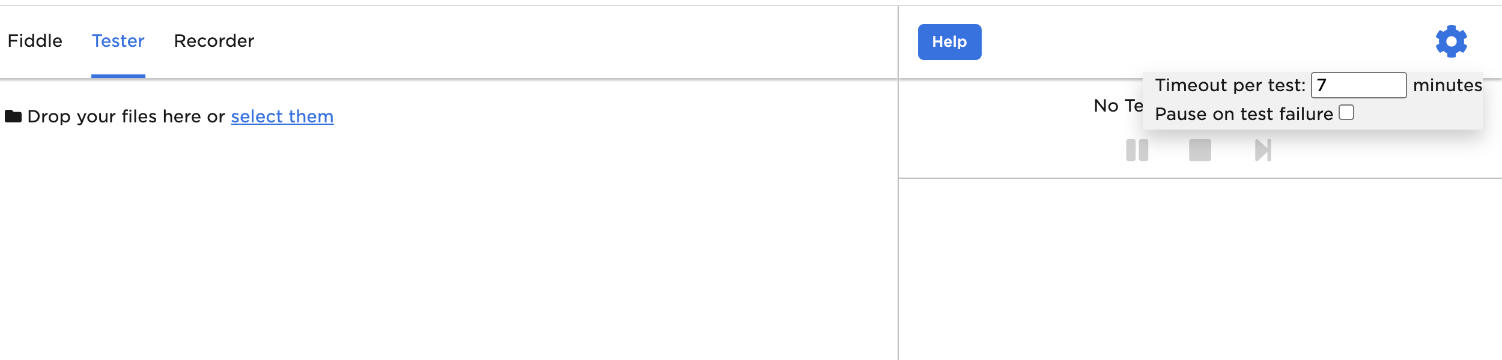Focus the Timeout per test input field
The image size is (1502, 360).
pos(1358,85)
